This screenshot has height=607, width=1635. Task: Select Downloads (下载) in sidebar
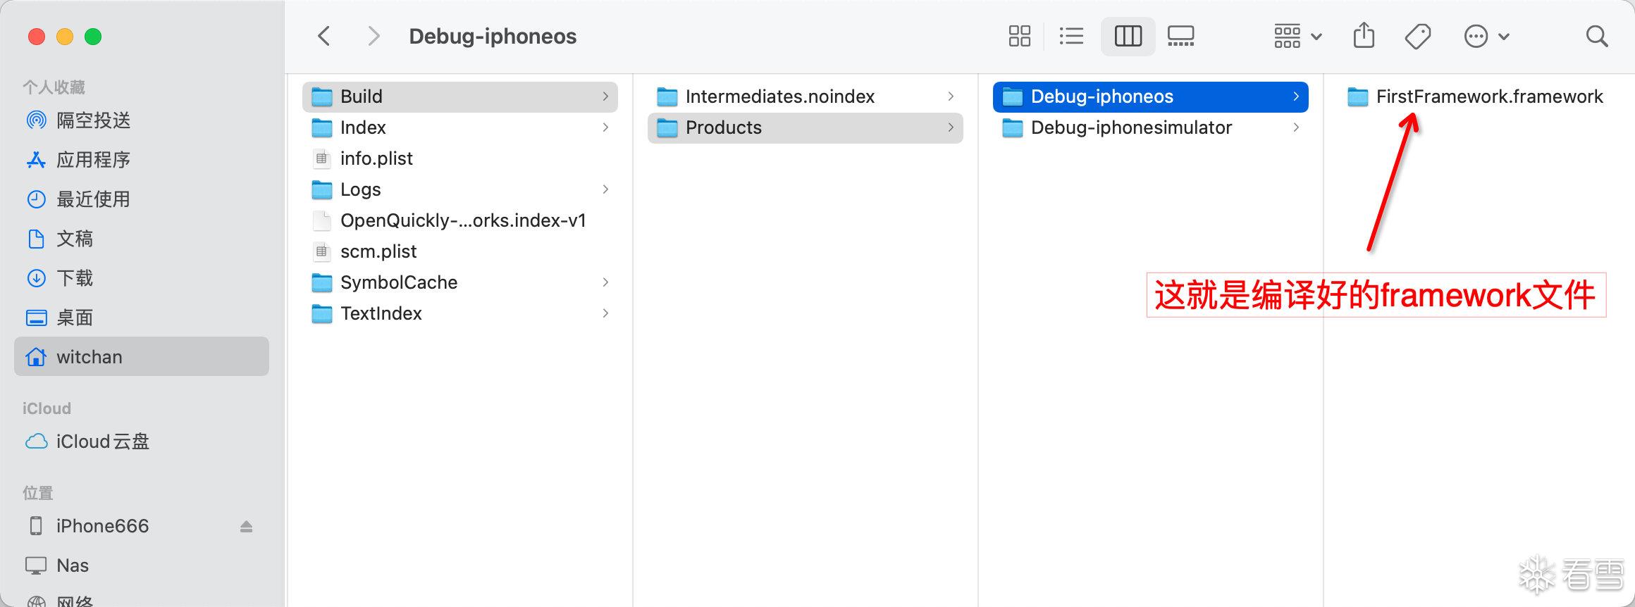point(74,278)
